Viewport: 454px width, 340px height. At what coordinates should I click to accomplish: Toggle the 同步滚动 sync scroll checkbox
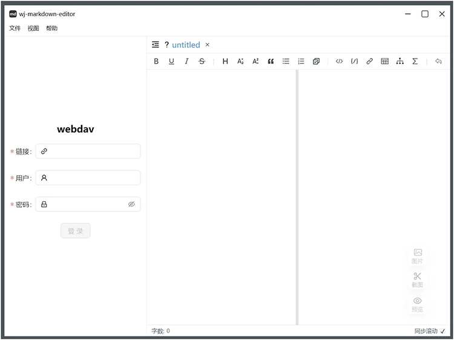coord(442,331)
